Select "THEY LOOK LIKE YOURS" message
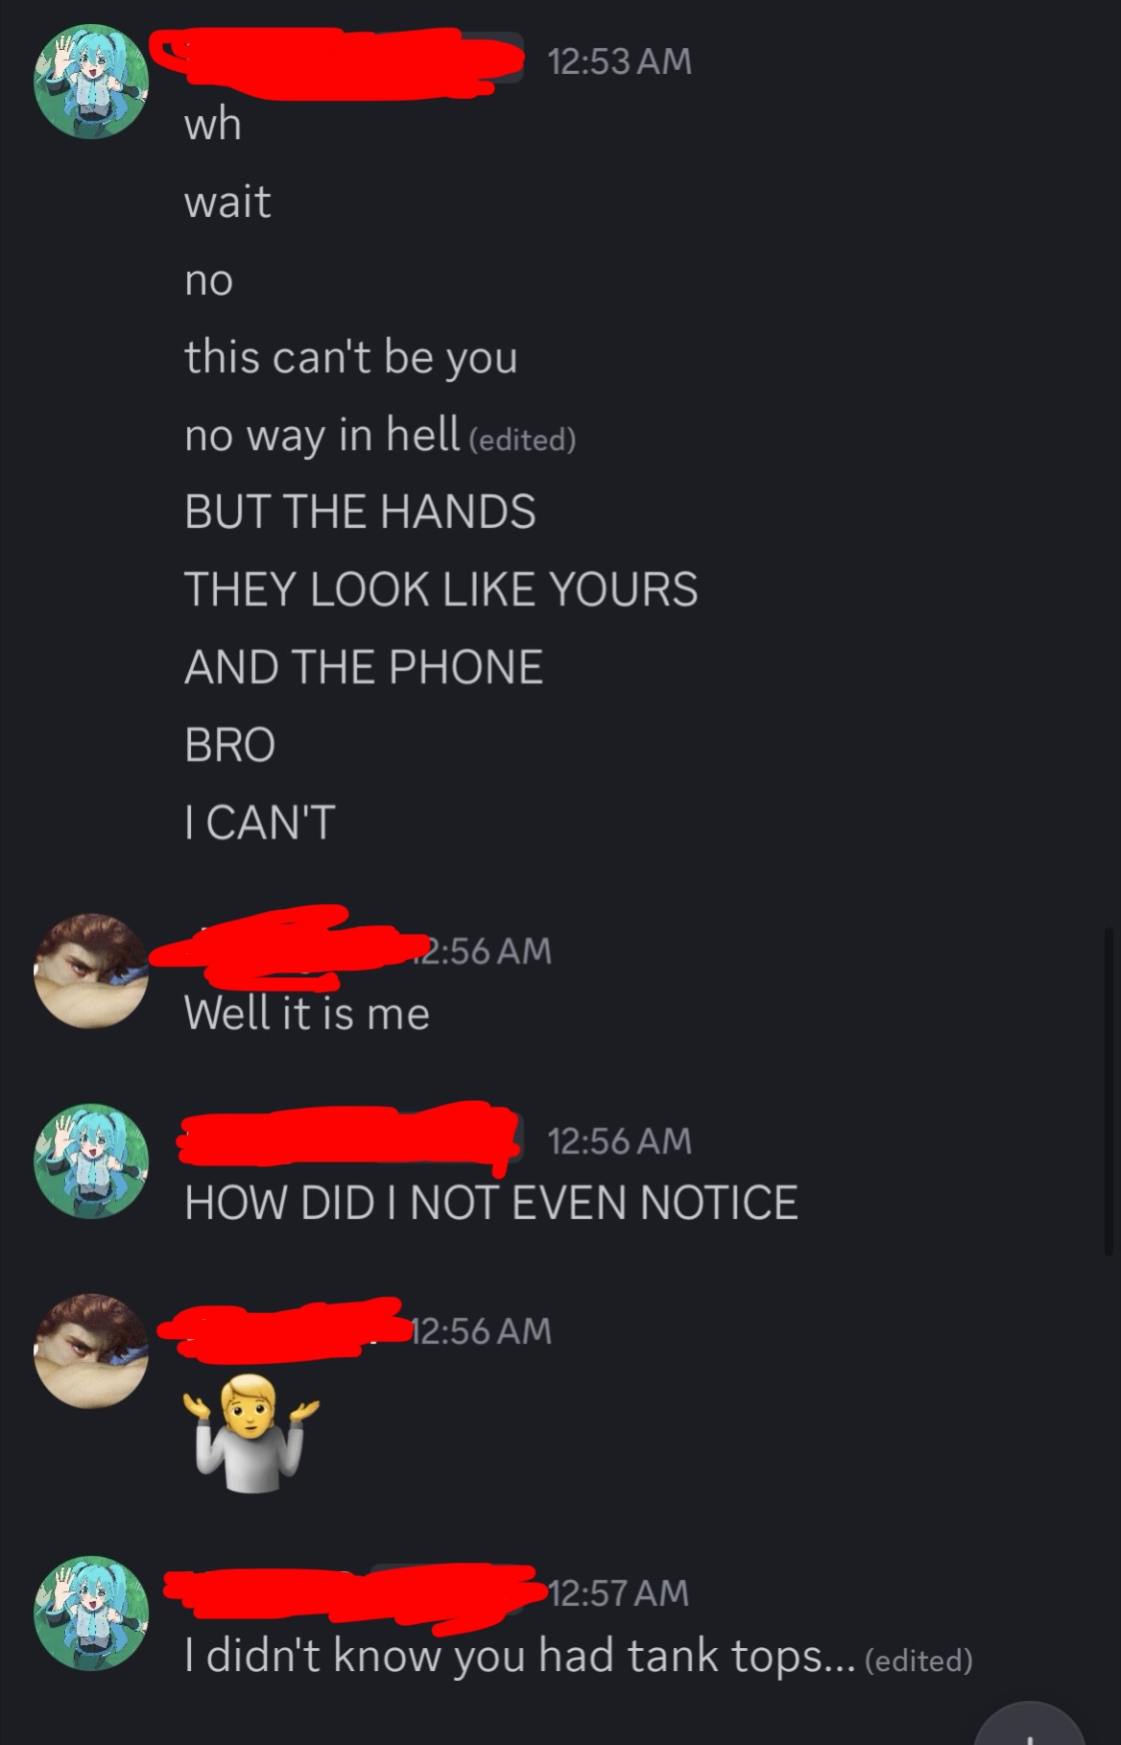The height and width of the screenshot is (1745, 1121). [441, 588]
